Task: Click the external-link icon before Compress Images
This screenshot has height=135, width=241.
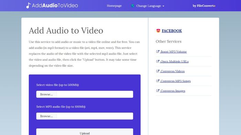Action: [x=158, y=91]
